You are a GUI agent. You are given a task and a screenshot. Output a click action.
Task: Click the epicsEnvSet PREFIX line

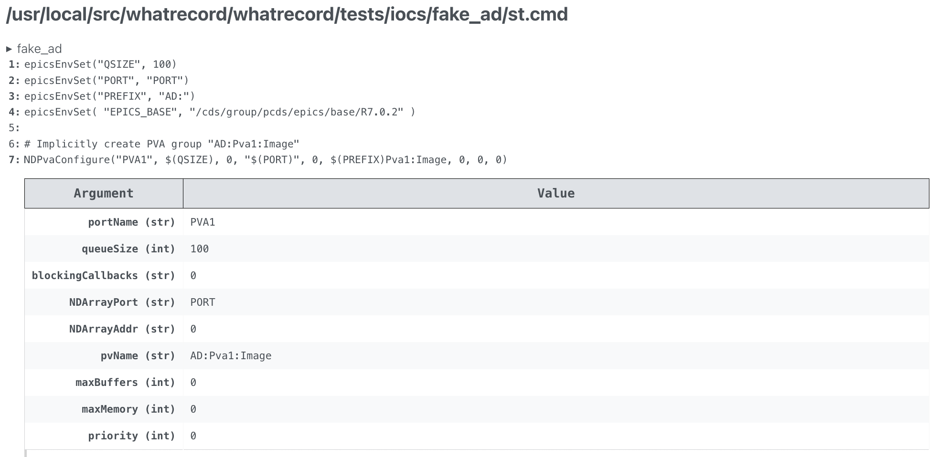(108, 96)
